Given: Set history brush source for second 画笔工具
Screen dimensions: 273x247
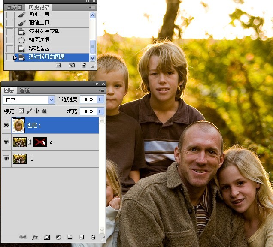Looking at the screenshot, I should pos(9,23).
